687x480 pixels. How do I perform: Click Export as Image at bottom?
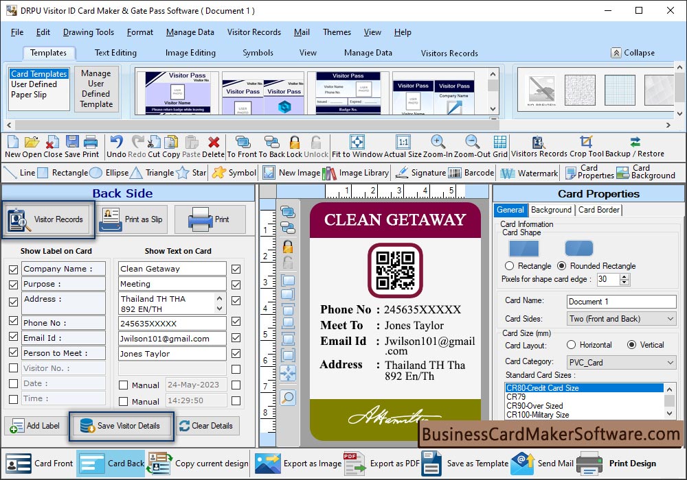298,464
